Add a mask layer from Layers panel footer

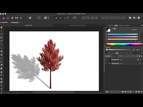[x=123, y=92]
